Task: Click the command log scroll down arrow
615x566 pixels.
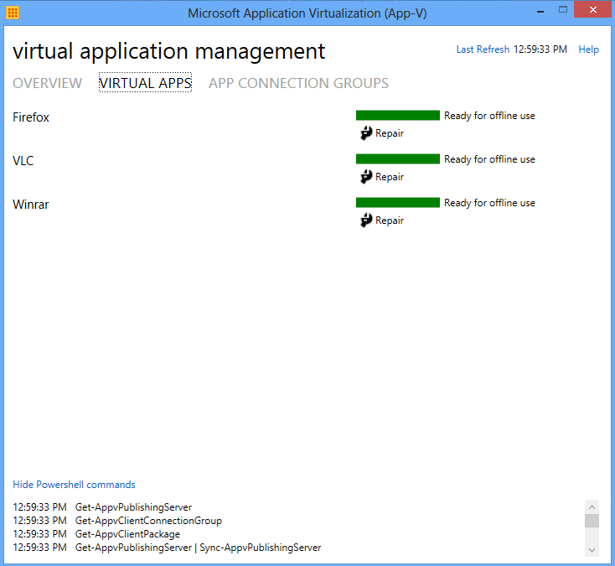Action: pyautogui.click(x=592, y=550)
